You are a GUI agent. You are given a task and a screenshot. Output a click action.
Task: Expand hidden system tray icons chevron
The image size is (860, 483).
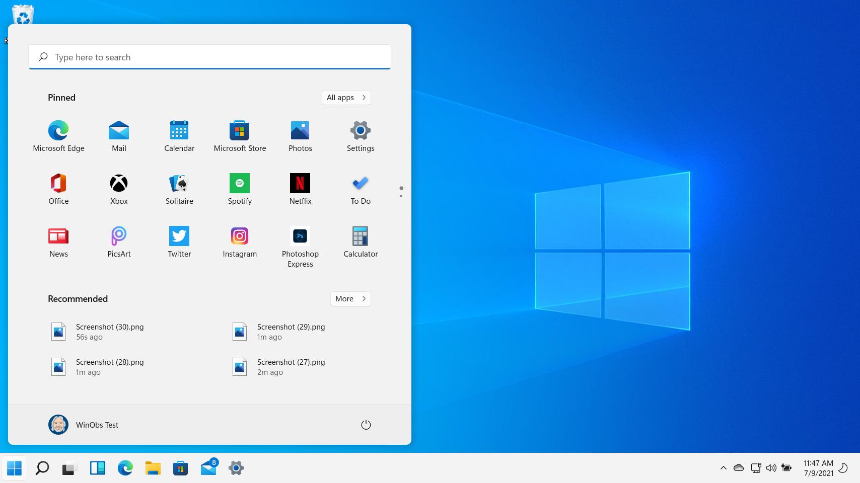pos(723,468)
